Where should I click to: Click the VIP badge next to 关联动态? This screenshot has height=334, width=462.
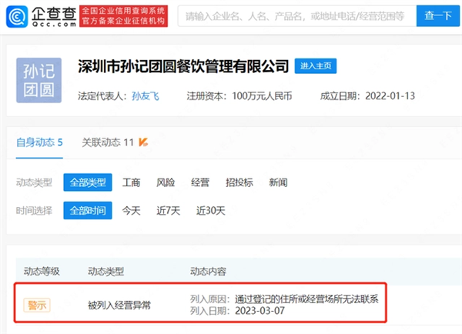(x=143, y=142)
